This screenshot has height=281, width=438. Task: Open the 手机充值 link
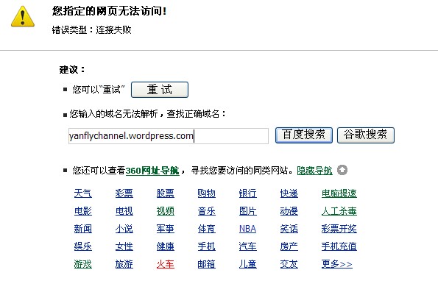pyautogui.click(x=339, y=246)
